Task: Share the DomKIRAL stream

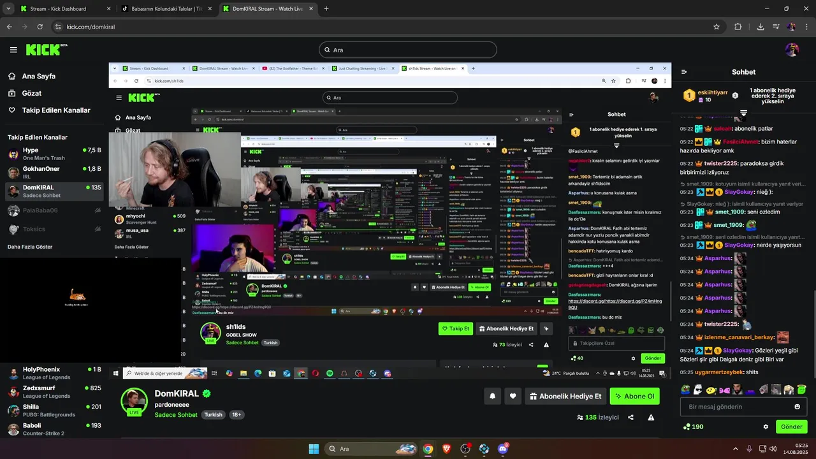Action: (630, 418)
